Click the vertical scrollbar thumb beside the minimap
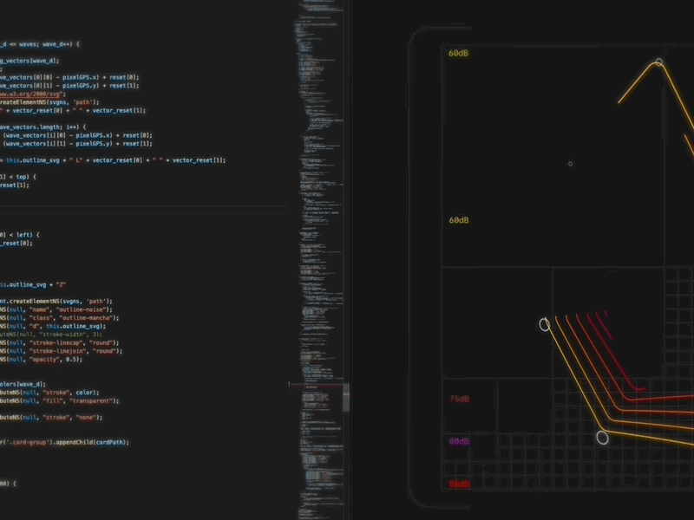This screenshot has height=520, width=694. 346,397
